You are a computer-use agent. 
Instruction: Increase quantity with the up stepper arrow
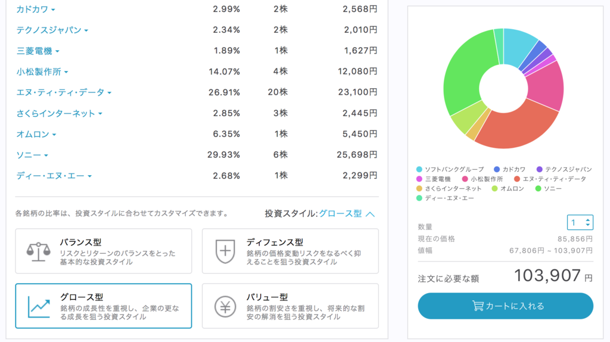coord(587,220)
